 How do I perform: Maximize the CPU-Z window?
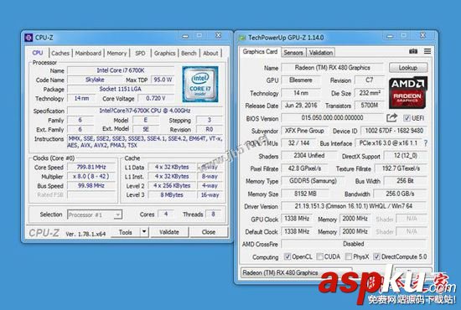199,35
